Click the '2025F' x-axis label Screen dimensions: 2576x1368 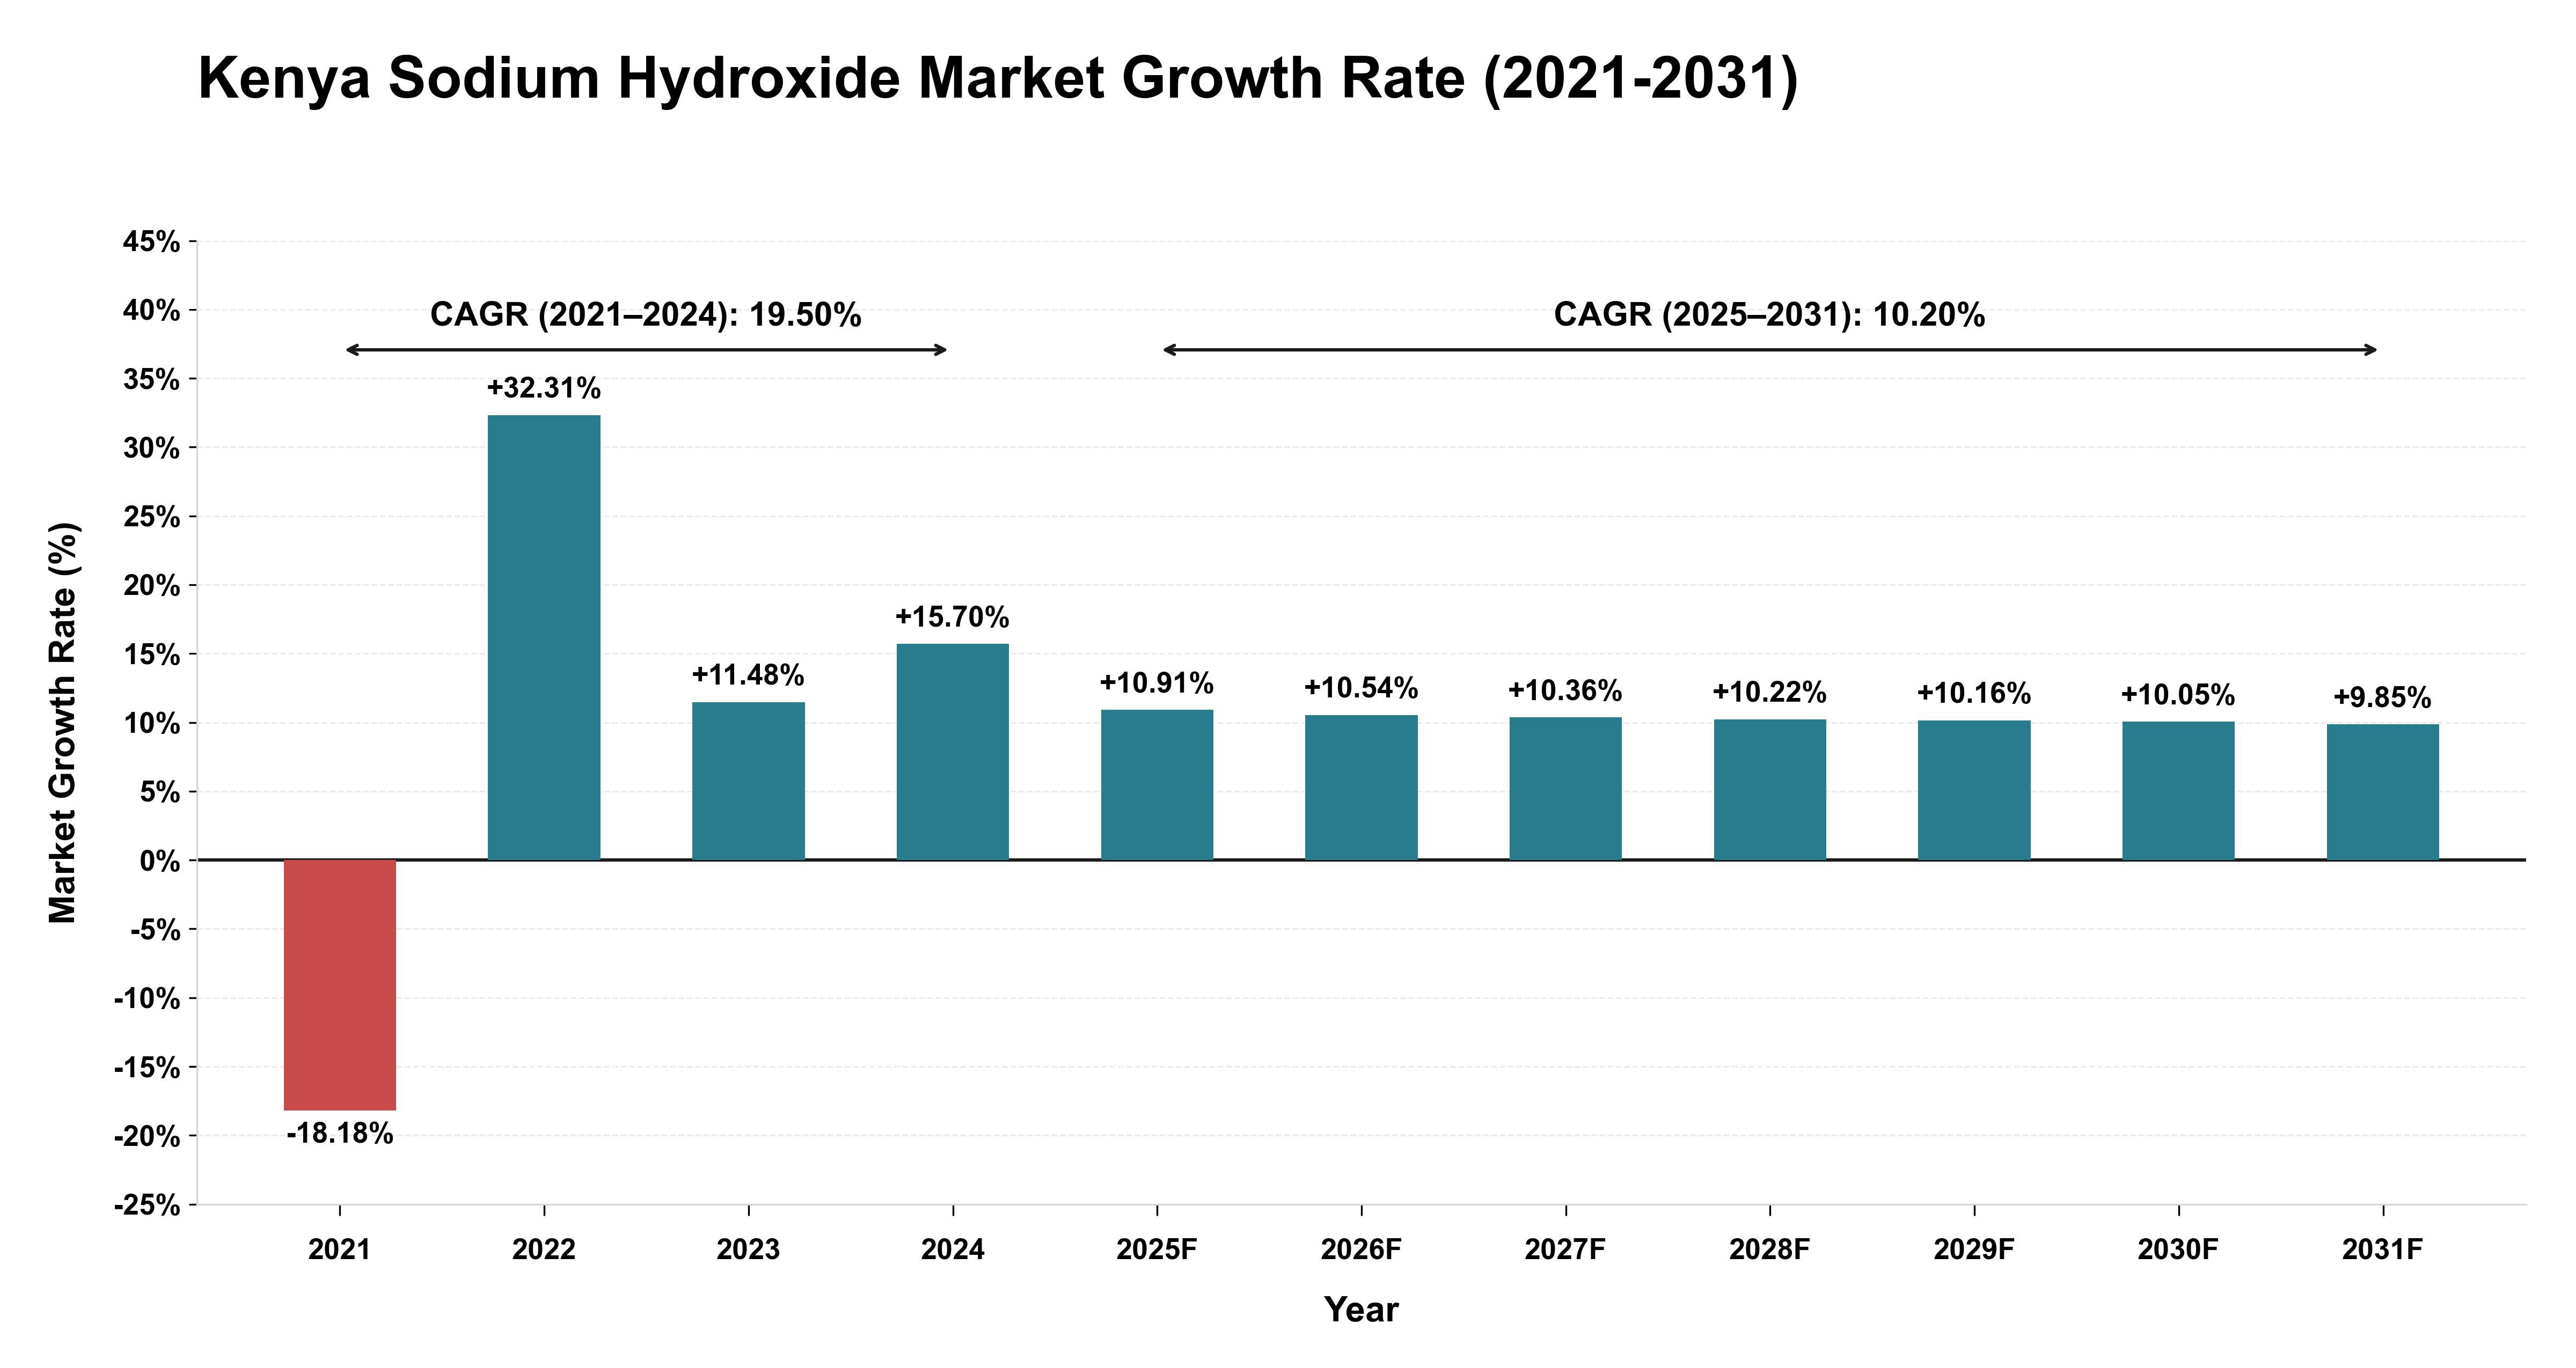coord(1157,1250)
